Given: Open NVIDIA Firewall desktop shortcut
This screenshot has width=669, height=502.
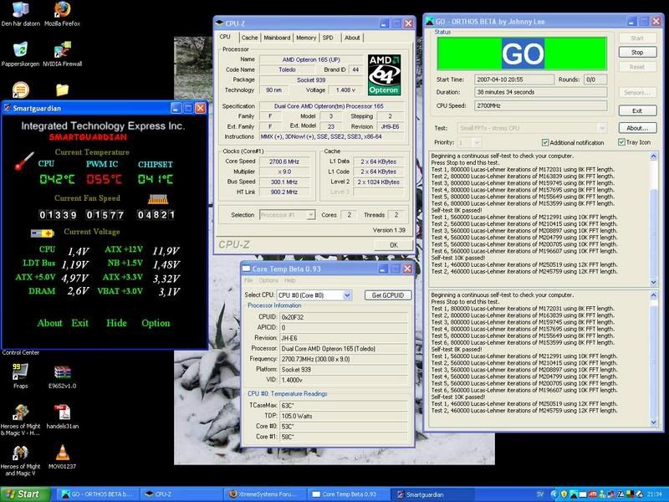Looking at the screenshot, I should pos(62,54).
